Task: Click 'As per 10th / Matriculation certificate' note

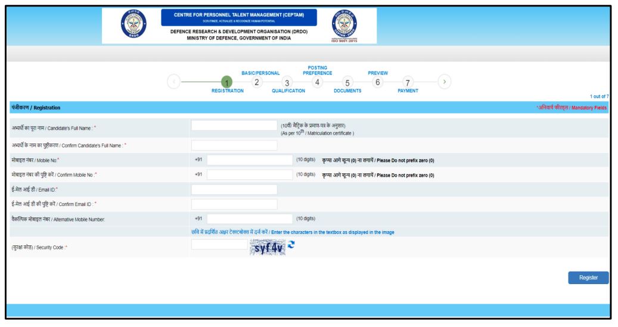Action: click(x=317, y=133)
